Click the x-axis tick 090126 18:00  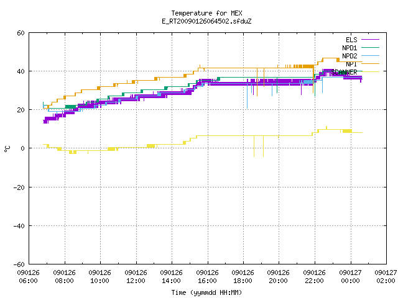243,277
